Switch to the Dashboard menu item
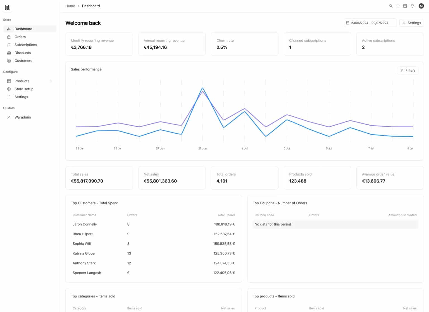429x312 pixels. point(23,29)
